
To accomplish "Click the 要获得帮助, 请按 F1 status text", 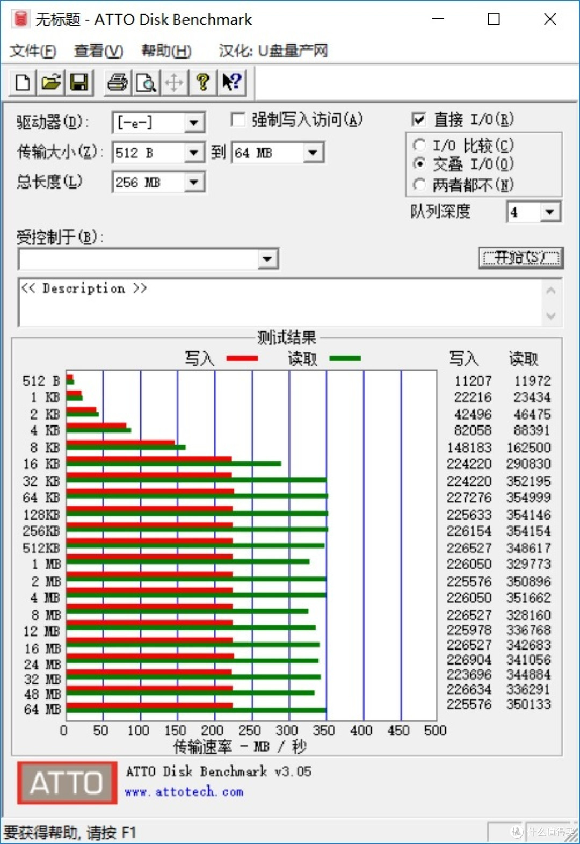I will coord(69,833).
